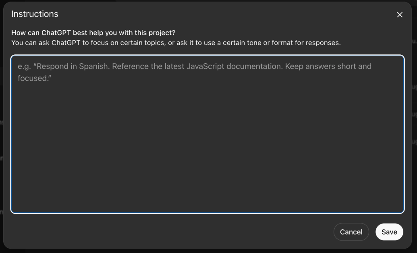Click the dialog footer area left of Cancel
The width and height of the screenshot is (417, 253).
170,232
